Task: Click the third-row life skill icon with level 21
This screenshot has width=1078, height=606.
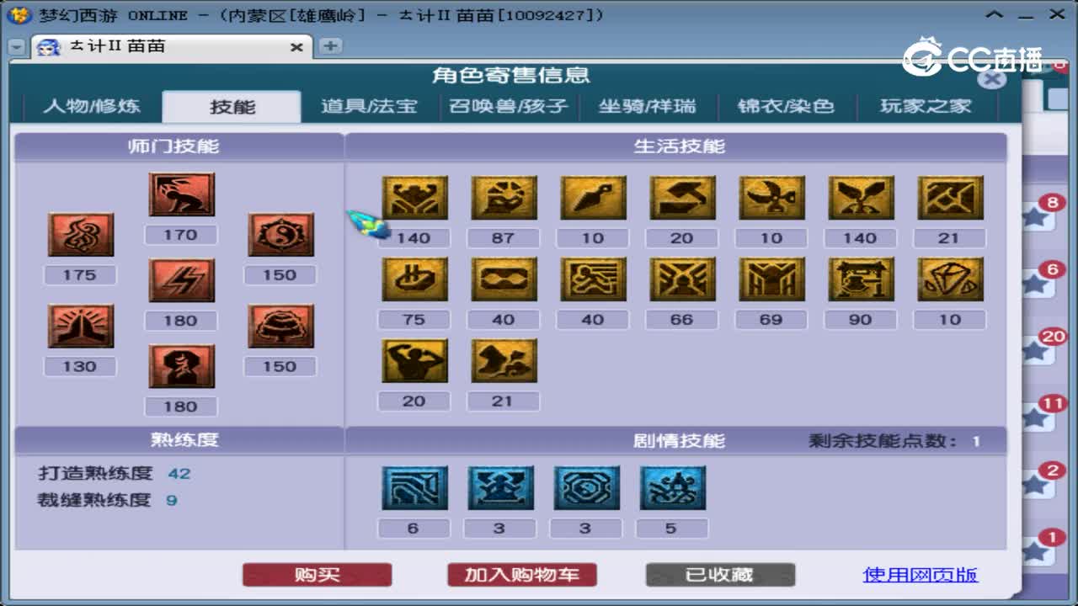Action: [504, 361]
